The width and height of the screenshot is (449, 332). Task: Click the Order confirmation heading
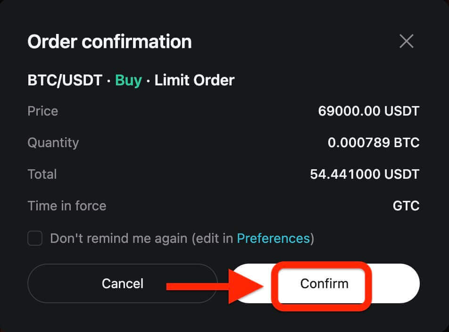[x=109, y=42]
